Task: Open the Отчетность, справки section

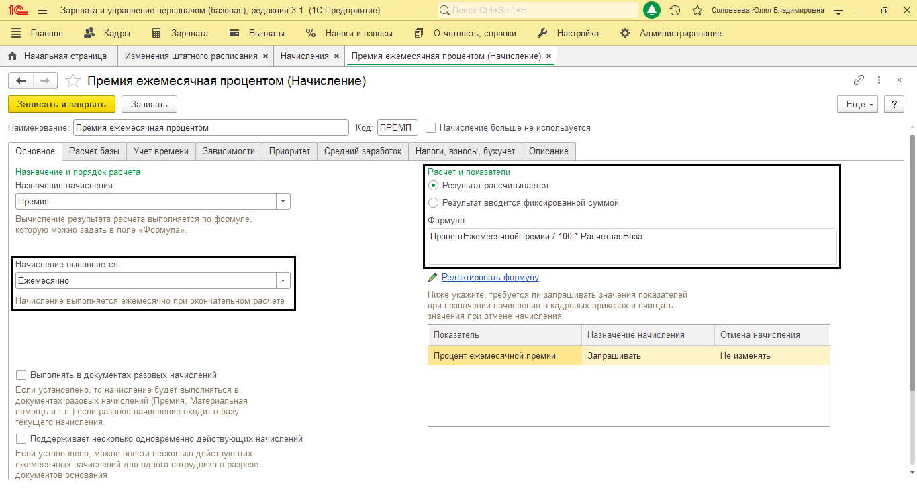Action: click(x=465, y=33)
